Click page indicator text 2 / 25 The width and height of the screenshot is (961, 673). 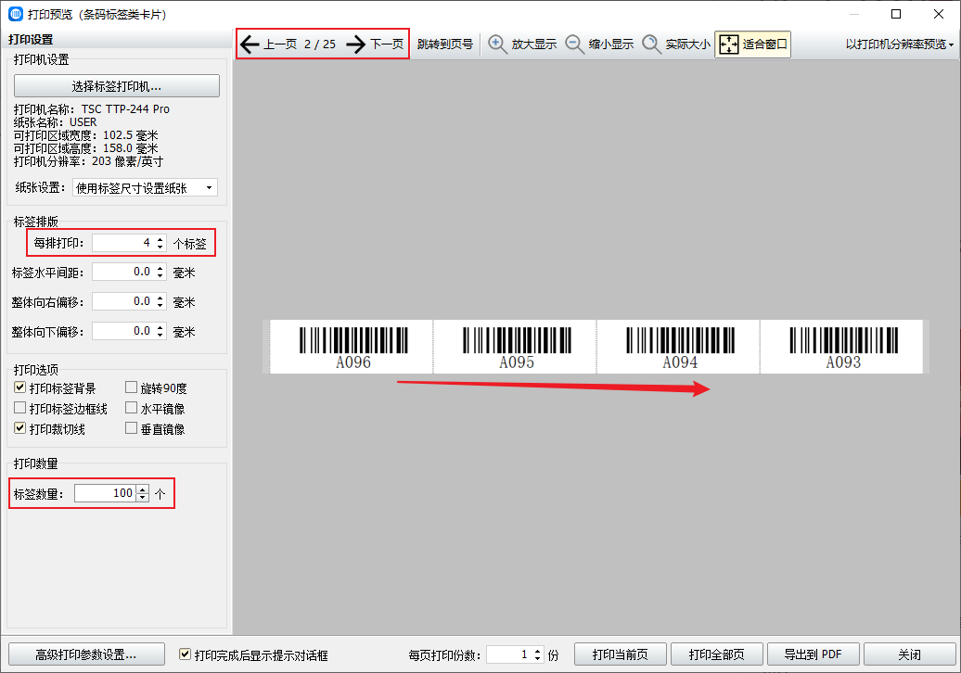[x=320, y=44]
